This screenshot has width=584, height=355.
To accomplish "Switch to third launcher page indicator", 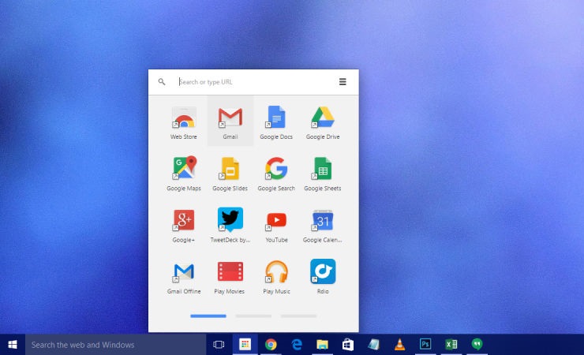I will tap(298, 316).
